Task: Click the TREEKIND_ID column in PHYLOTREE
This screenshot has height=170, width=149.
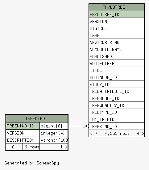Action: 117,126
